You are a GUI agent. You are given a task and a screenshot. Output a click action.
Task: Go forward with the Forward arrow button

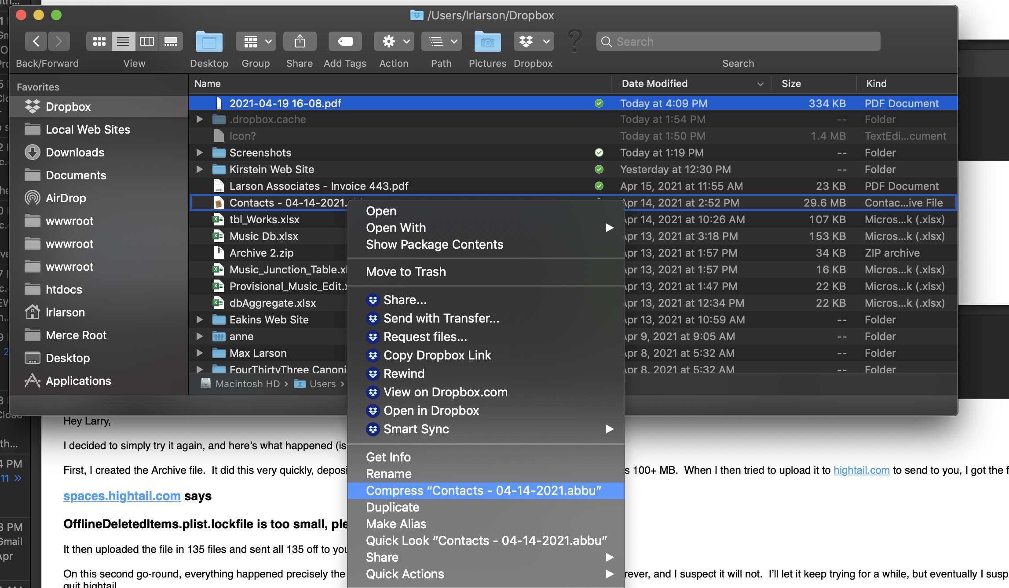coord(59,42)
